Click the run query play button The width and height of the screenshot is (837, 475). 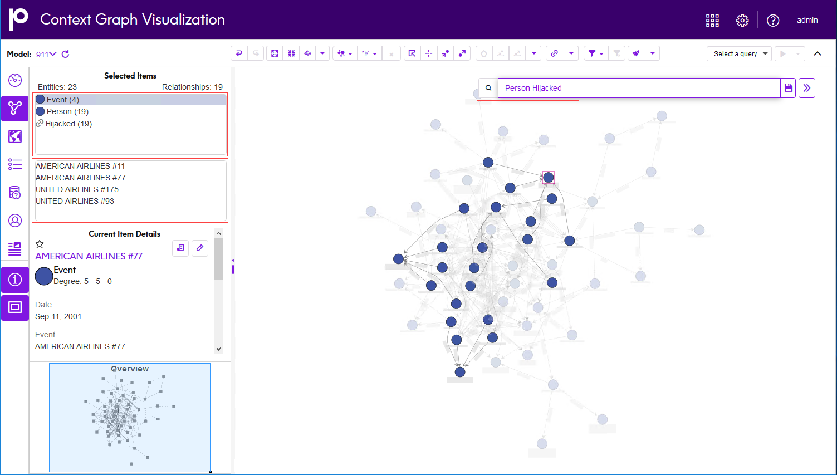tap(783, 53)
